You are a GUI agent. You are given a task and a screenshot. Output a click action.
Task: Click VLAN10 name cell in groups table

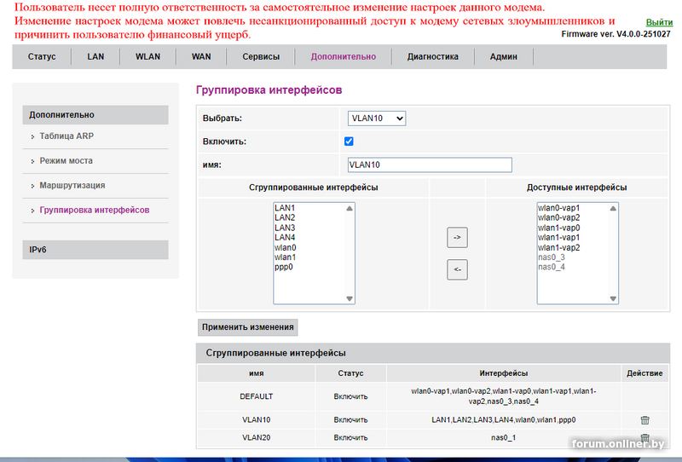(x=257, y=419)
